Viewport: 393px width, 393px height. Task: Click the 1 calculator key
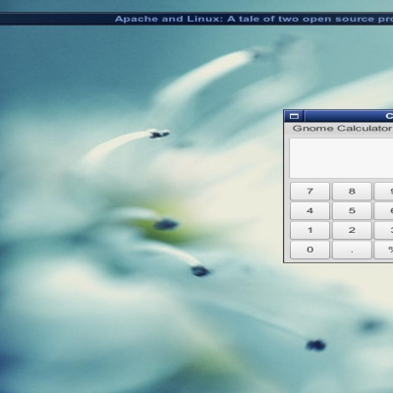pyautogui.click(x=309, y=230)
